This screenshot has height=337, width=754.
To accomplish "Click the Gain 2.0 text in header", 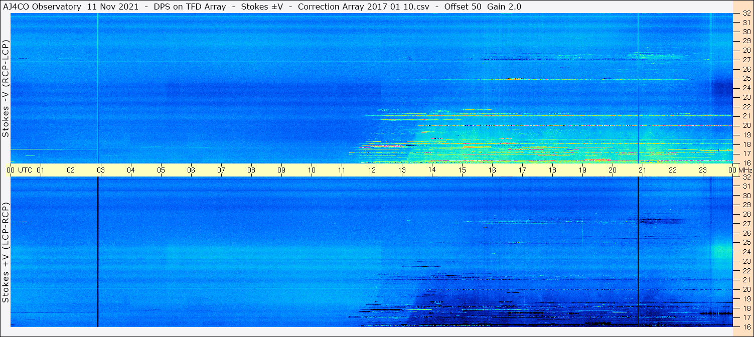I will (x=504, y=7).
